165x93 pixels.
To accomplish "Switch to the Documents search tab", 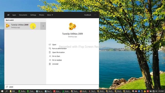I will (23, 15).
